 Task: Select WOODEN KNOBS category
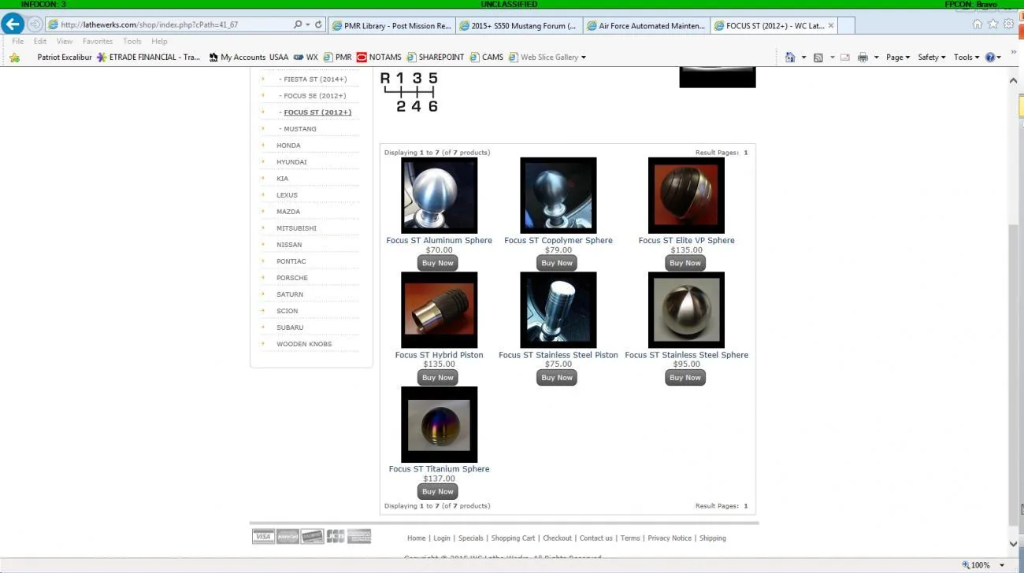point(304,344)
